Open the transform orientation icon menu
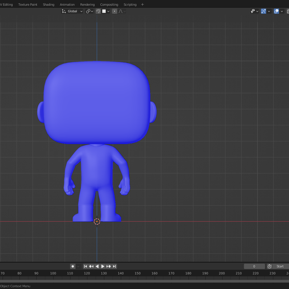289x289 pixels. 64,11
